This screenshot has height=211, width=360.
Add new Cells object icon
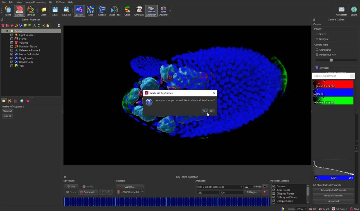pos(25,26)
